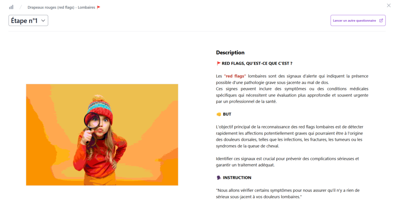Open Drapeaux rouges (red flags) - Lombaires breadcrumb
394x200 pixels.
[61, 7]
